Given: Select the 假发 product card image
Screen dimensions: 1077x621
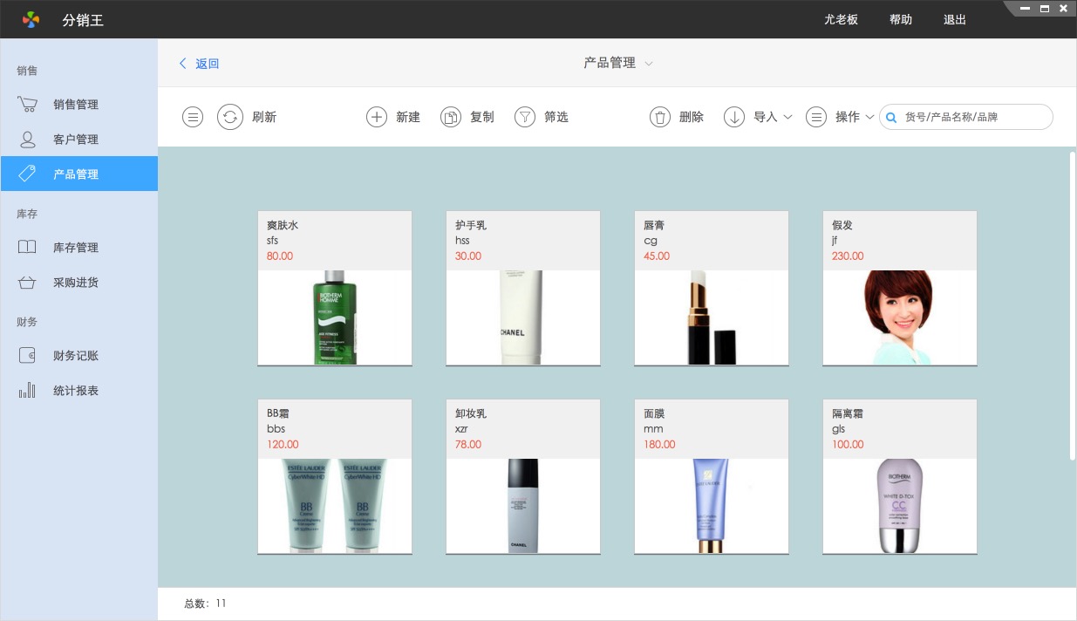Looking at the screenshot, I should click(x=899, y=317).
